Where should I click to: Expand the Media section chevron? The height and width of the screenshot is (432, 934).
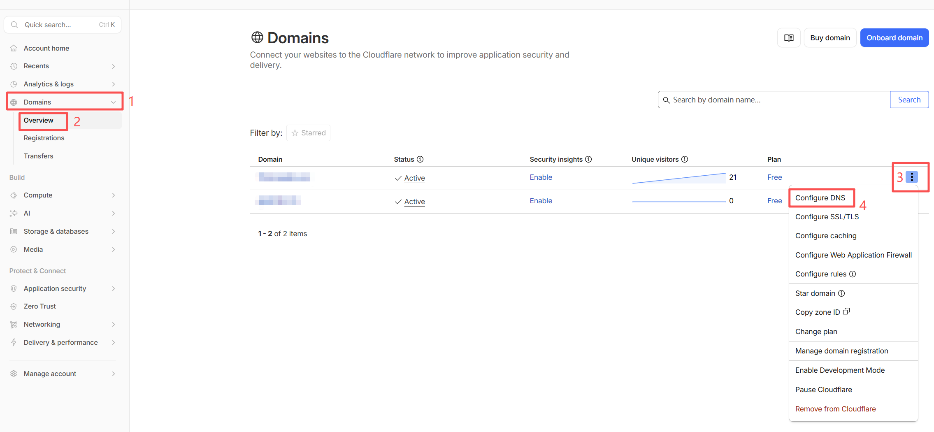pyautogui.click(x=114, y=249)
